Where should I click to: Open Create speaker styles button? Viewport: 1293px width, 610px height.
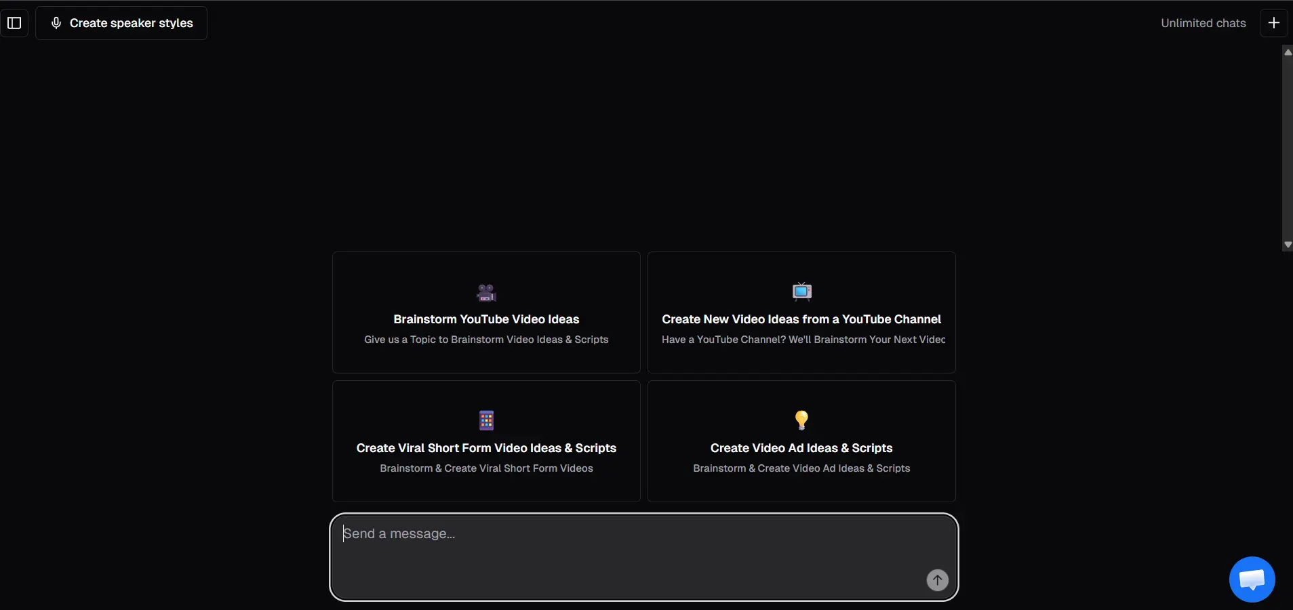point(121,23)
